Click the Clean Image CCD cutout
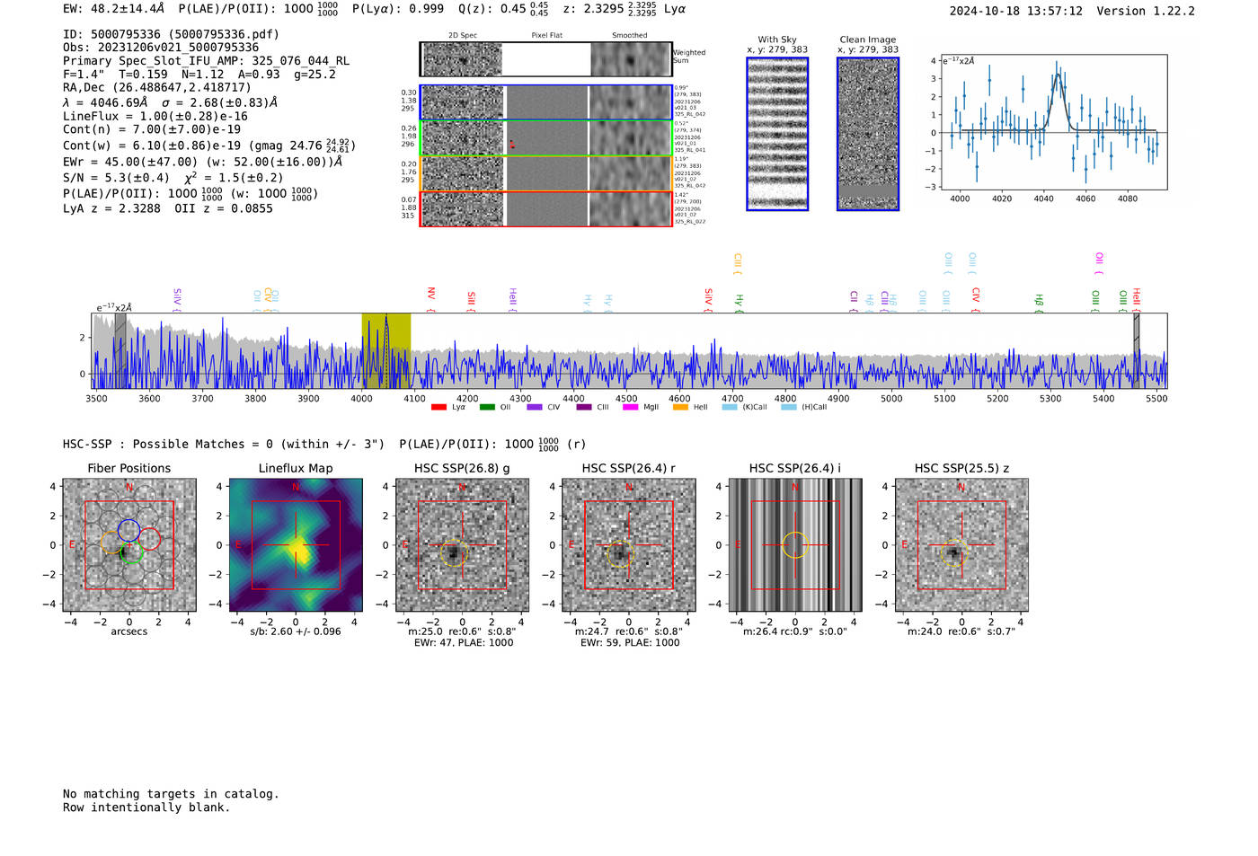Screen dimensions: 1258x856 868,134
